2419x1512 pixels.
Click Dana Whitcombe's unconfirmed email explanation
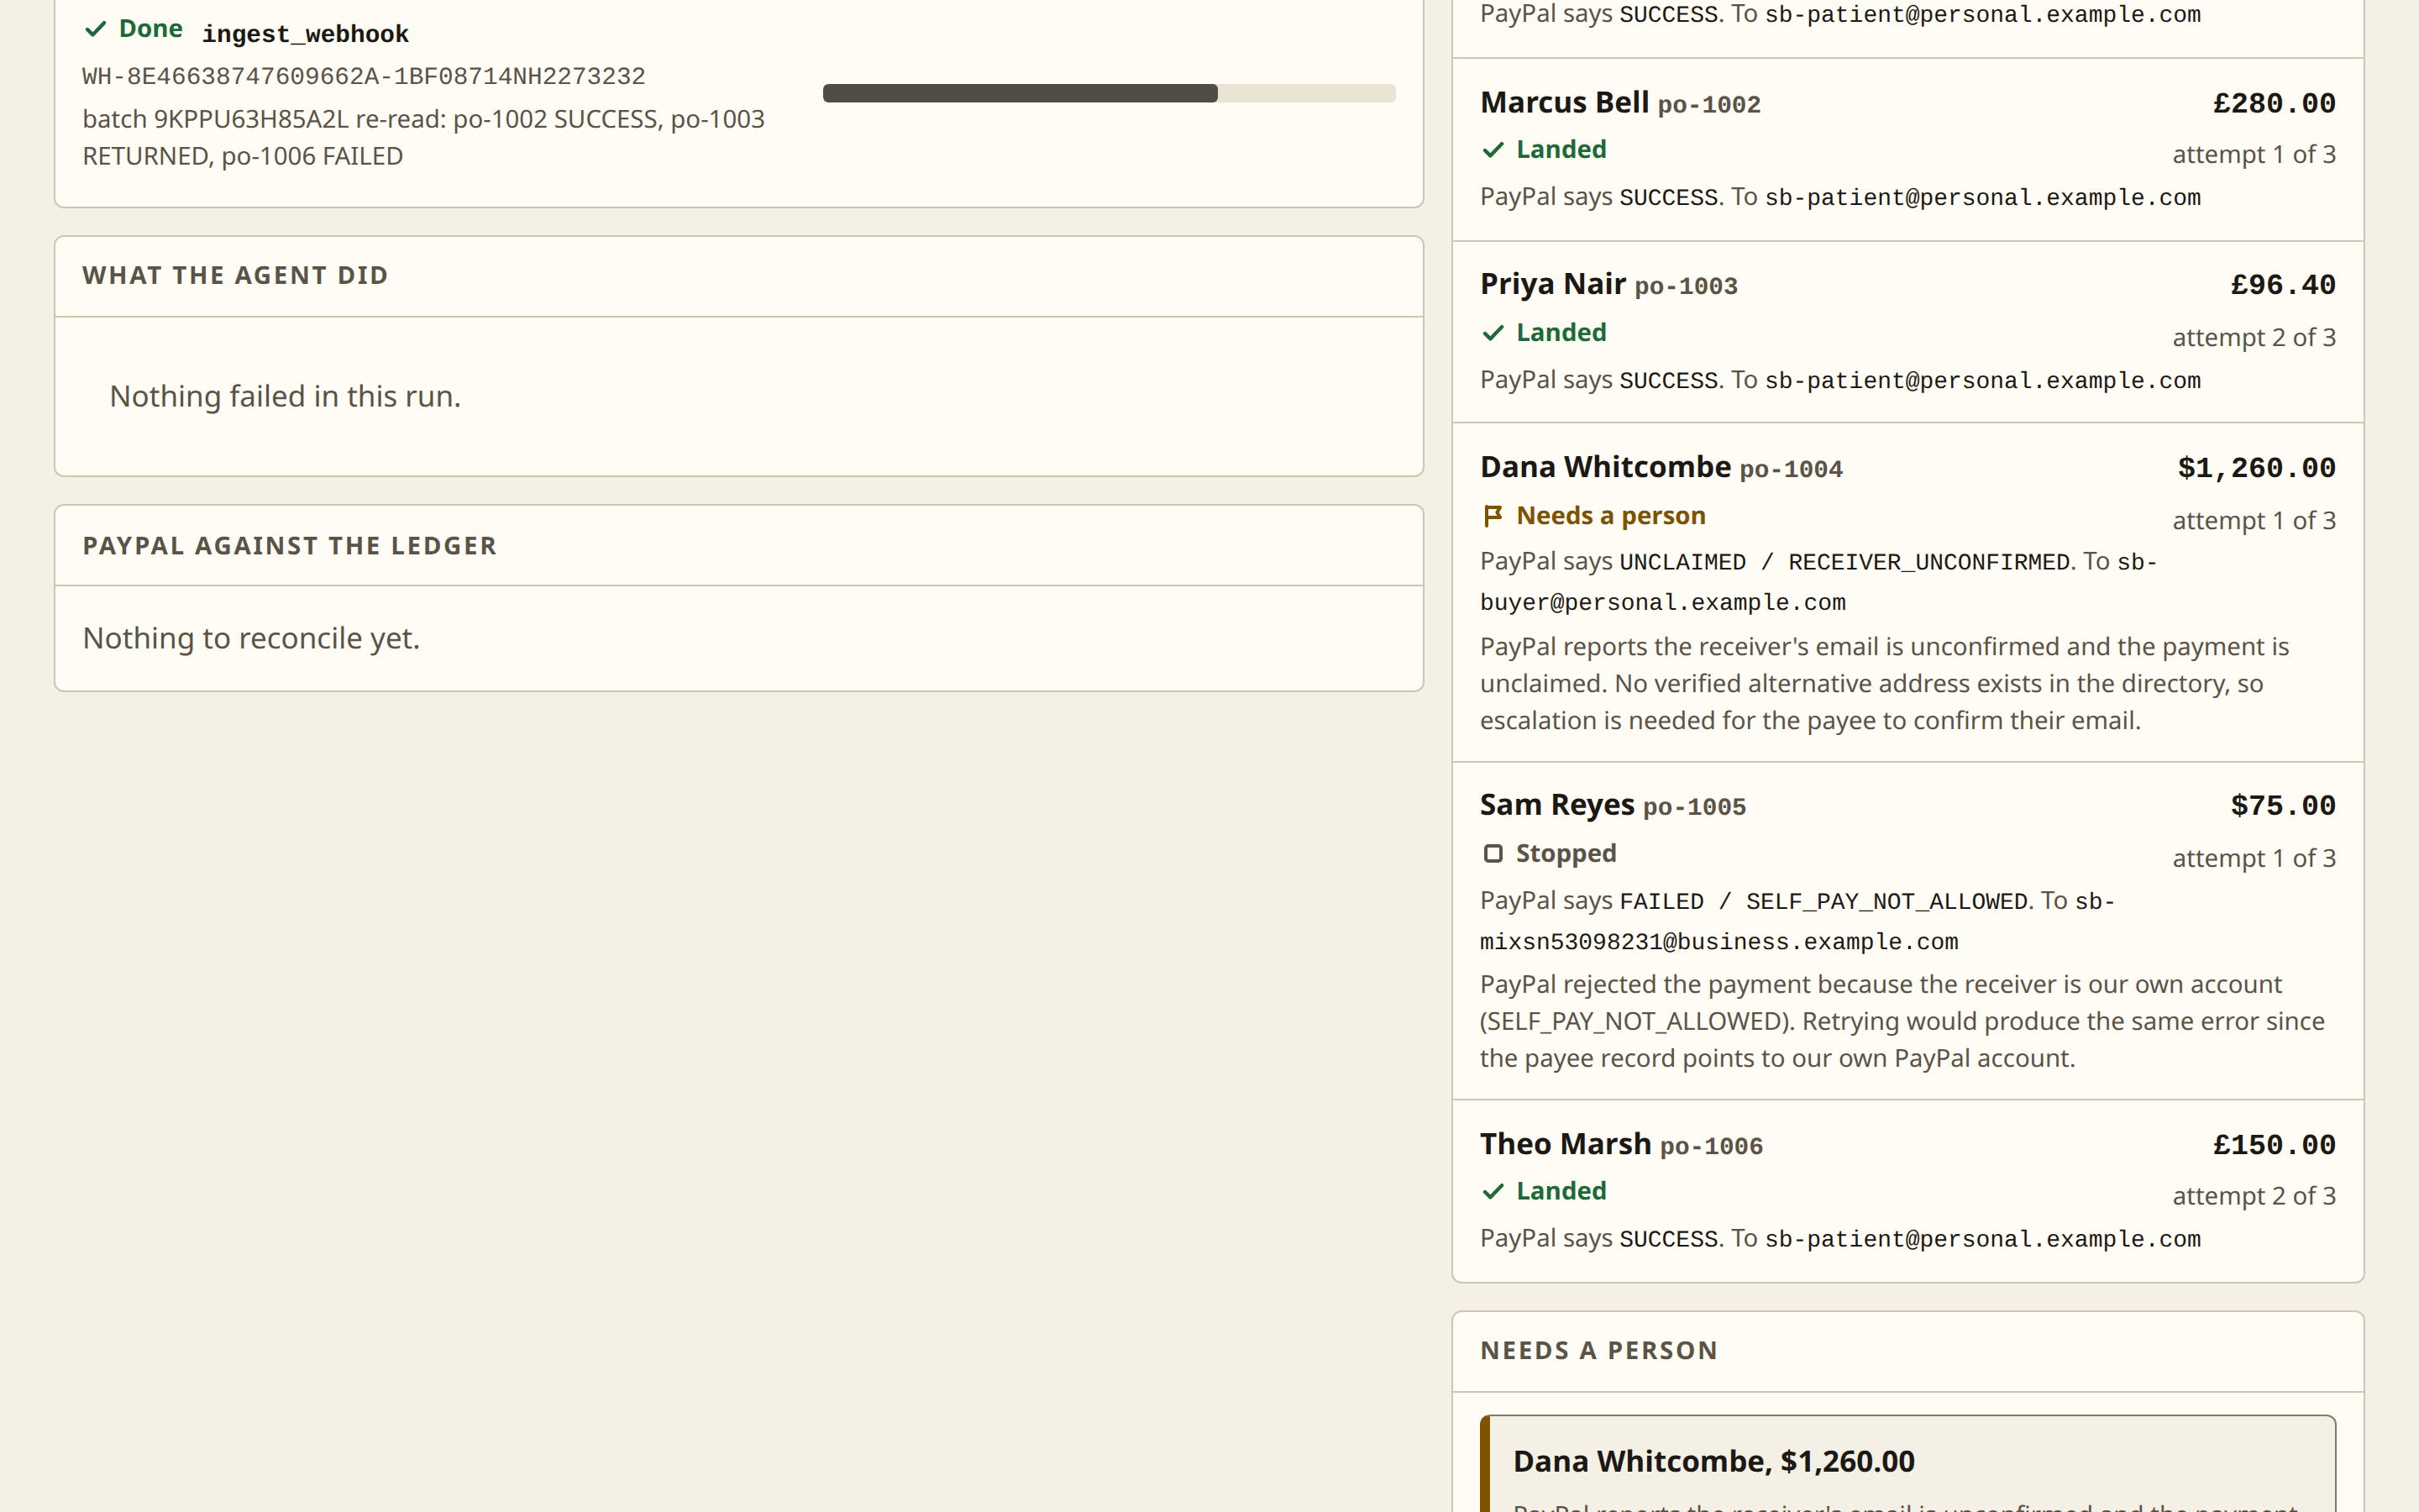click(x=1884, y=684)
